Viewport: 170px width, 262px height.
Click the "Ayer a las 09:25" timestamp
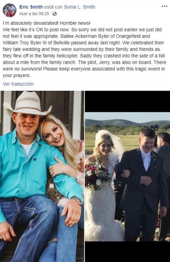[34, 14]
